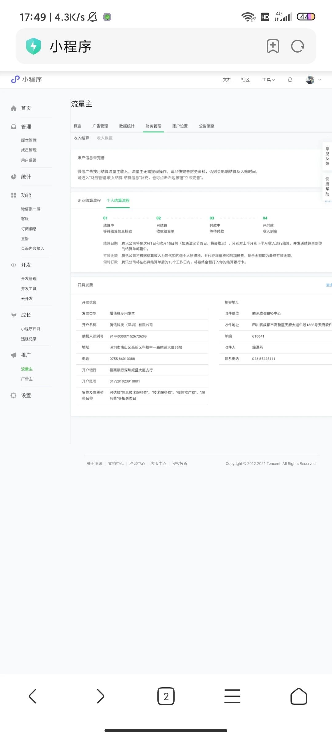The height and width of the screenshot is (738, 332).
Task: Click the 小程序 logo in the page header
Action: point(26,79)
